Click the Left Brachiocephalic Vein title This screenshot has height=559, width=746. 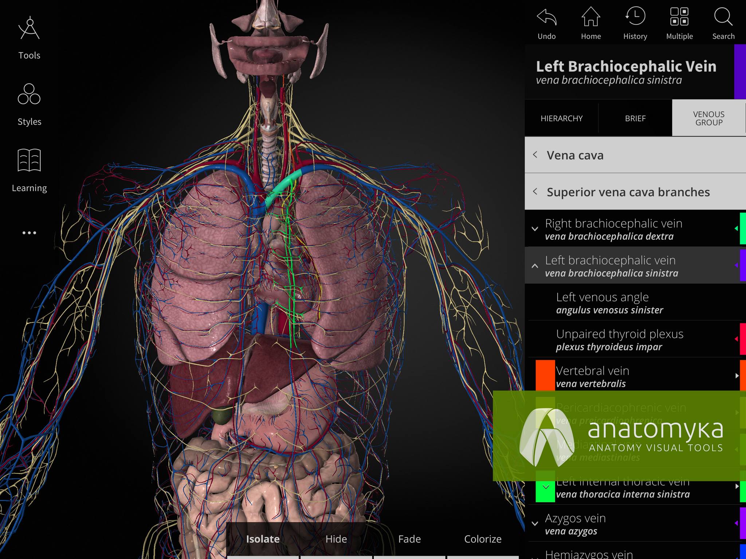pyautogui.click(x=626, y=66)
